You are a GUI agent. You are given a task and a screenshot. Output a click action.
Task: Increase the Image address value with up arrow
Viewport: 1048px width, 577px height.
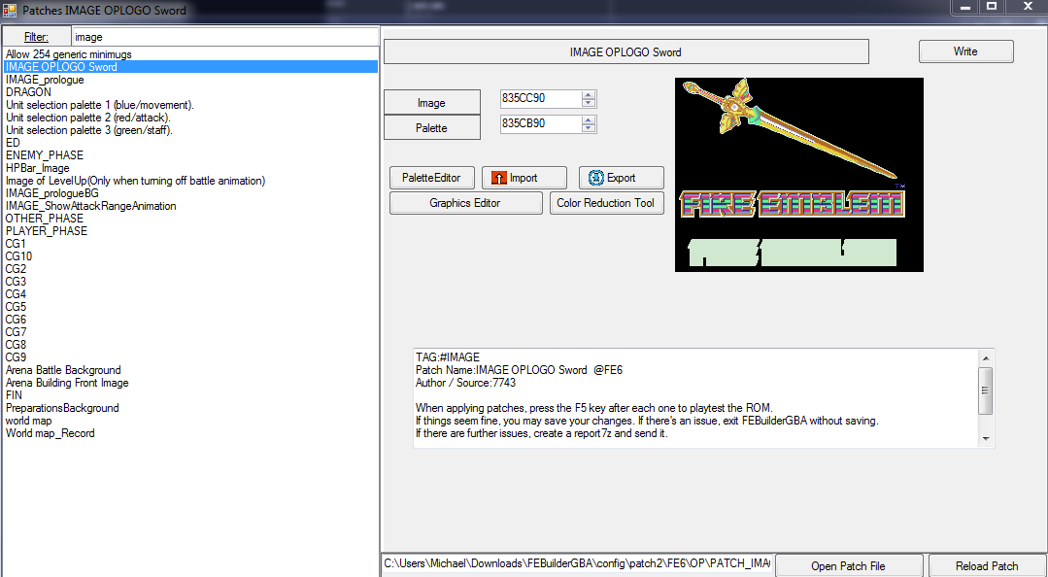tap(589, 95)
